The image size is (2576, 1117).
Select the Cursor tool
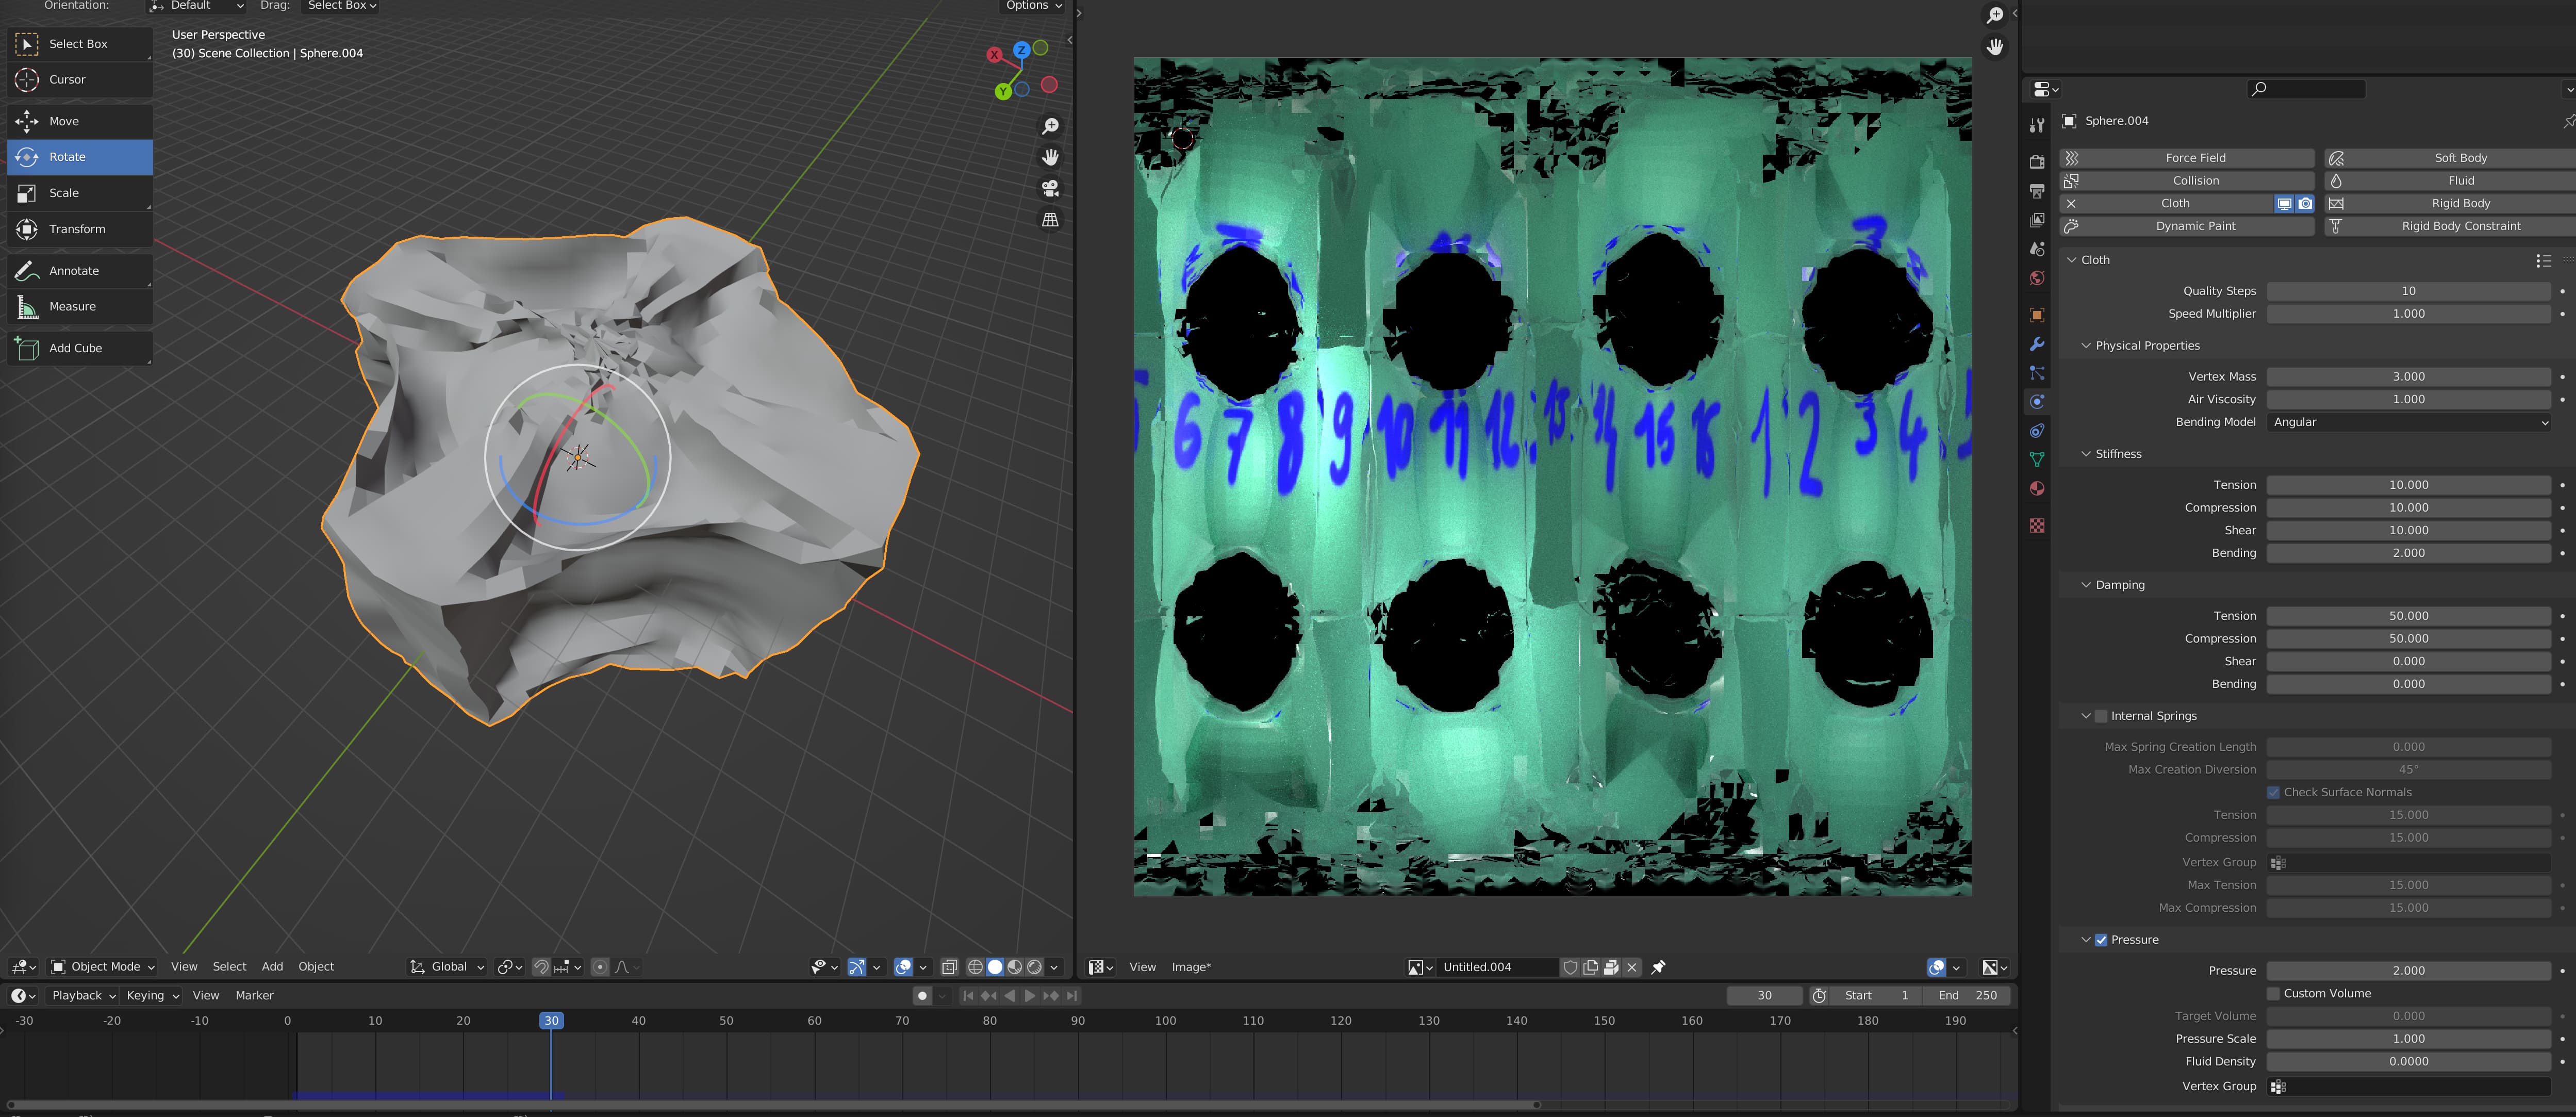pyautogui.click(x=80, y=80)
